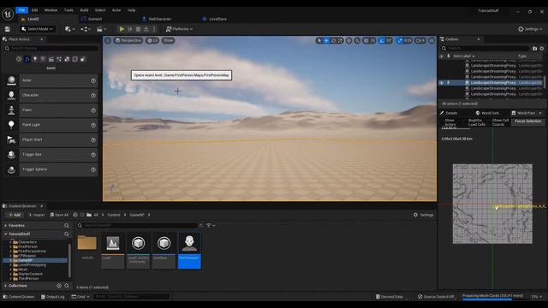Open the Perspective view mode dropdown

click(128, 40)
